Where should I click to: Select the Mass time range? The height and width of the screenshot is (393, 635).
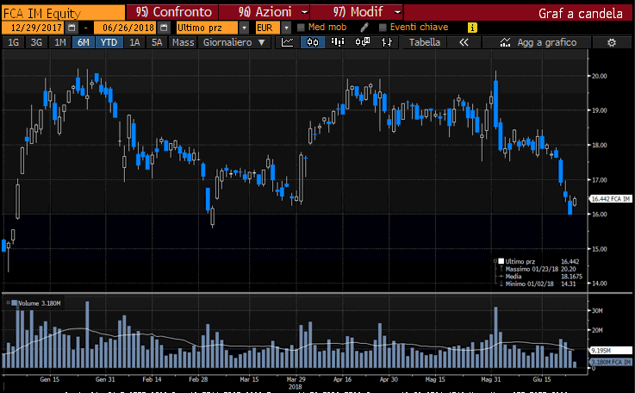point(183,42)
